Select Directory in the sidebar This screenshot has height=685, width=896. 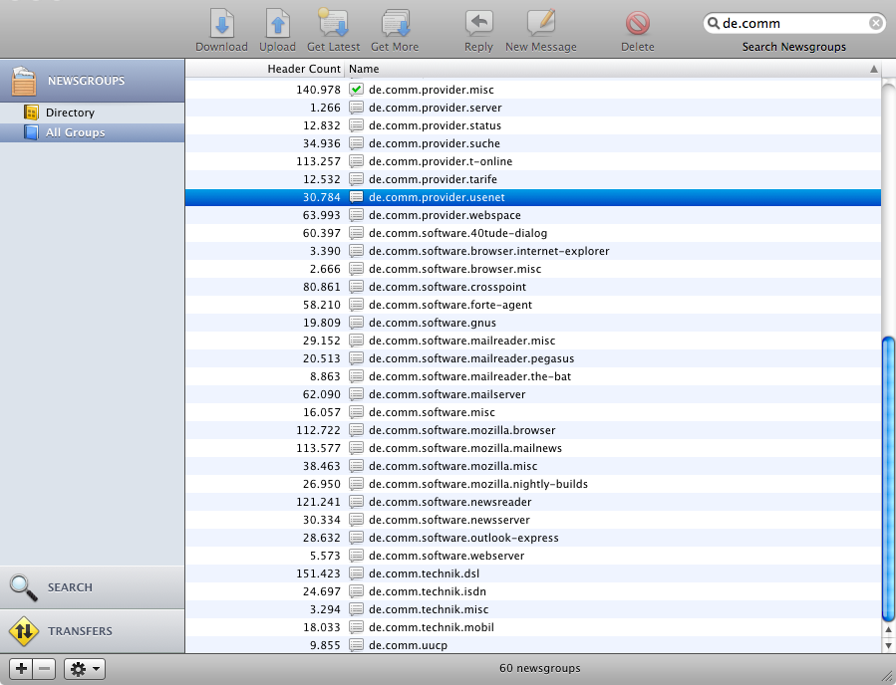pyautogui.click(x=70, y=113)
